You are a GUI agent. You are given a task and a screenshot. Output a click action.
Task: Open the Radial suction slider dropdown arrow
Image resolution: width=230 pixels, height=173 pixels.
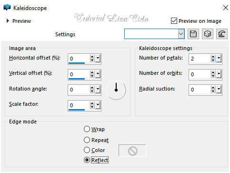[x=219, y=90]
